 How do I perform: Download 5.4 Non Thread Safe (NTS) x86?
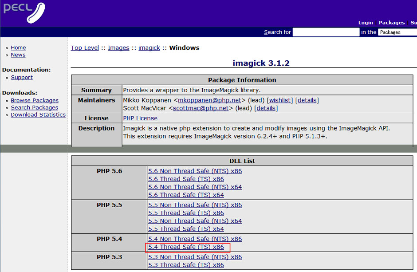tap(195, 239)
